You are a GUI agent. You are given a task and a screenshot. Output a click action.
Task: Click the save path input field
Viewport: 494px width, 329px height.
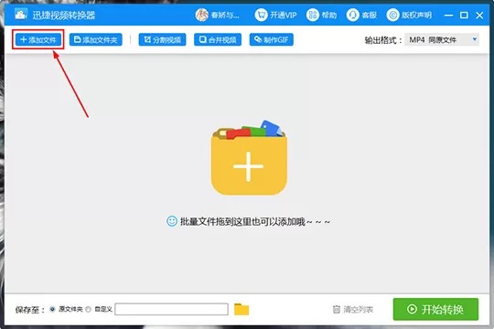171,309
